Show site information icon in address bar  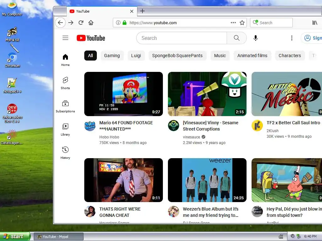point(118,23)
